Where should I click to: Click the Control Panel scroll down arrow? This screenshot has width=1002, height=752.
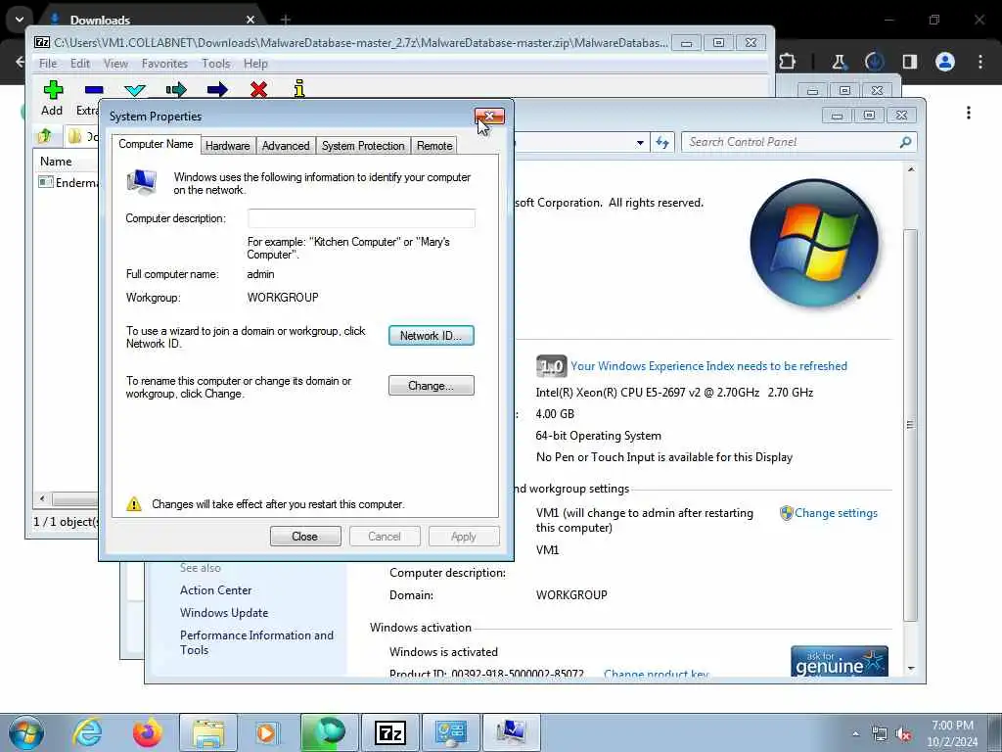(911, 669)
